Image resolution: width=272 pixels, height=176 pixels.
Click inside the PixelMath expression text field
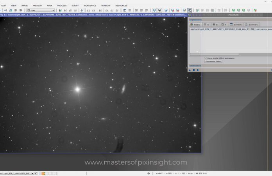pyautogui.click(x=231, y=40)
